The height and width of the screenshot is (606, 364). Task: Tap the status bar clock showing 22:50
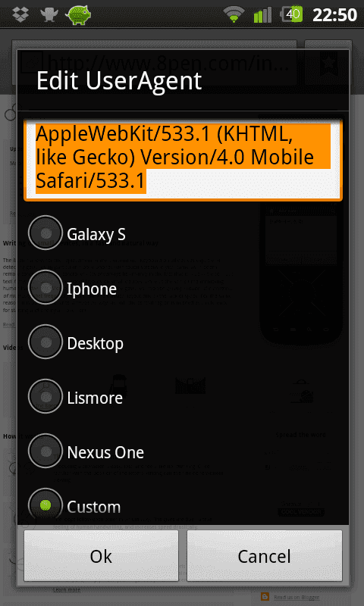coord(334,14)
